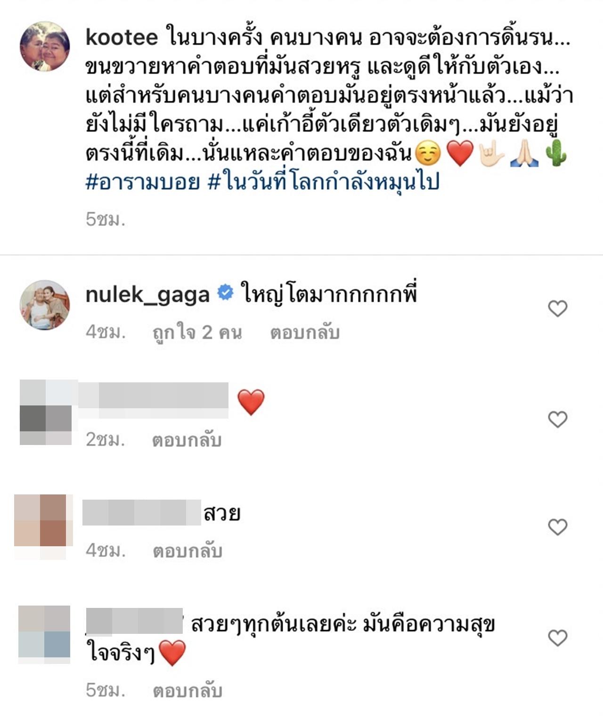Open the nulek_gaga username link
The image size is (603, 728).
click(147, 295)
